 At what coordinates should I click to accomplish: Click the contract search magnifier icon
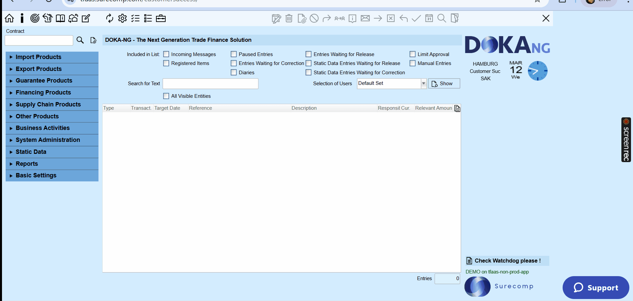click(x=80, y=40)
